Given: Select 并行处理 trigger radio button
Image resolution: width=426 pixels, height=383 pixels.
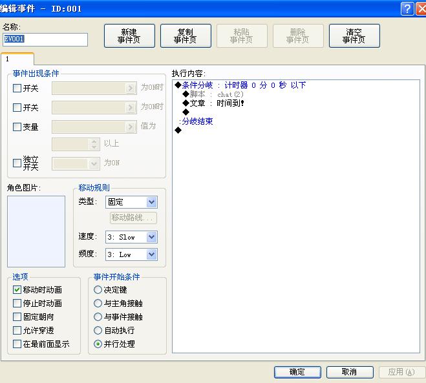Looking at the screenshot, I should 98,344.
